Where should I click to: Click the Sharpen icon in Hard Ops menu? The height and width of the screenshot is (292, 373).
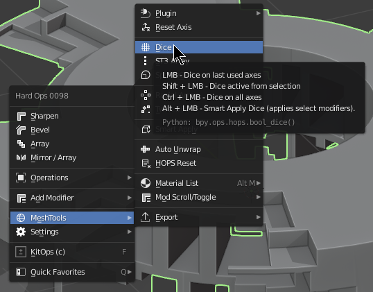[x=21, y=116]
